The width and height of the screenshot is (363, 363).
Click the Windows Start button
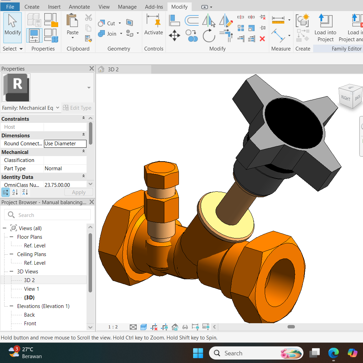click(198, 353)
